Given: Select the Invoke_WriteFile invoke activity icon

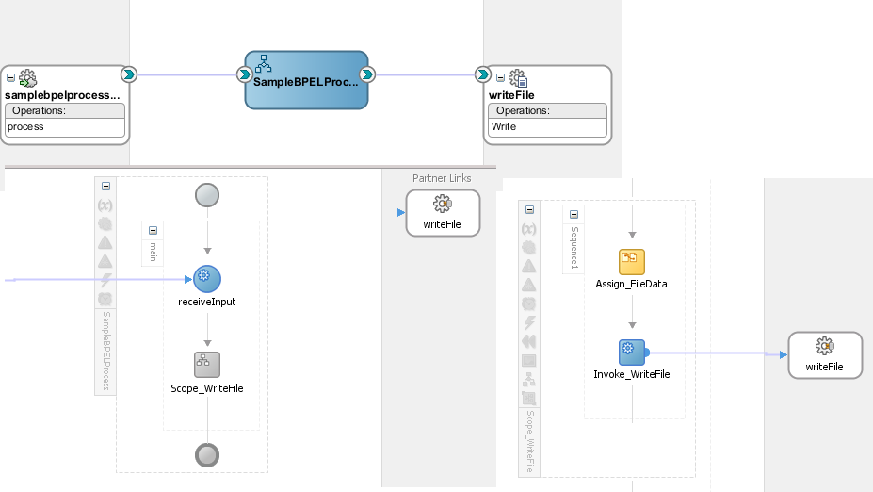Looking at the screenshot, I should click(632, 353).
